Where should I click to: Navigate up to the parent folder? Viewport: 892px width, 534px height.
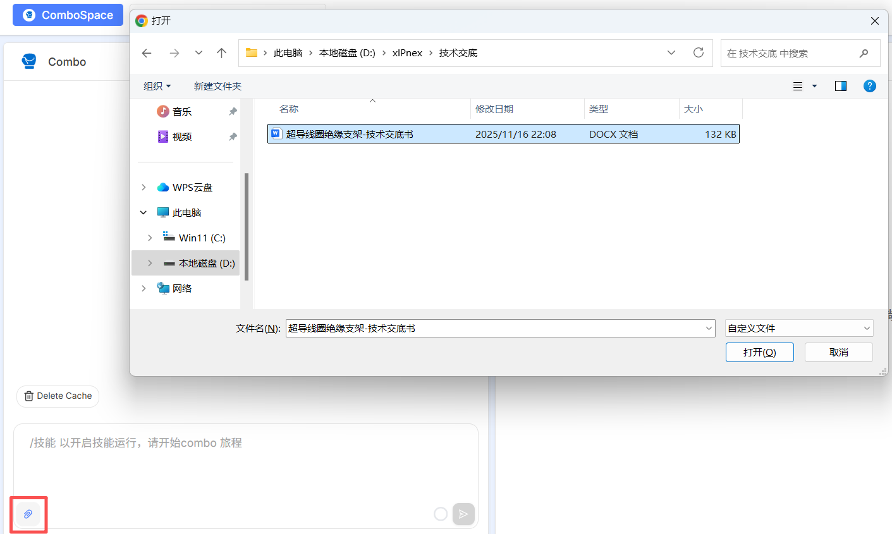[221, 53]
